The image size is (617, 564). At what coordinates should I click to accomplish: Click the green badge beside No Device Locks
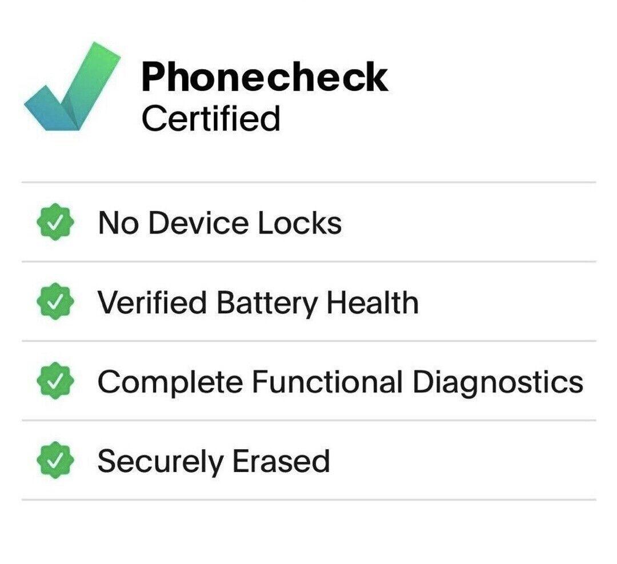click(x=55, y=223)
